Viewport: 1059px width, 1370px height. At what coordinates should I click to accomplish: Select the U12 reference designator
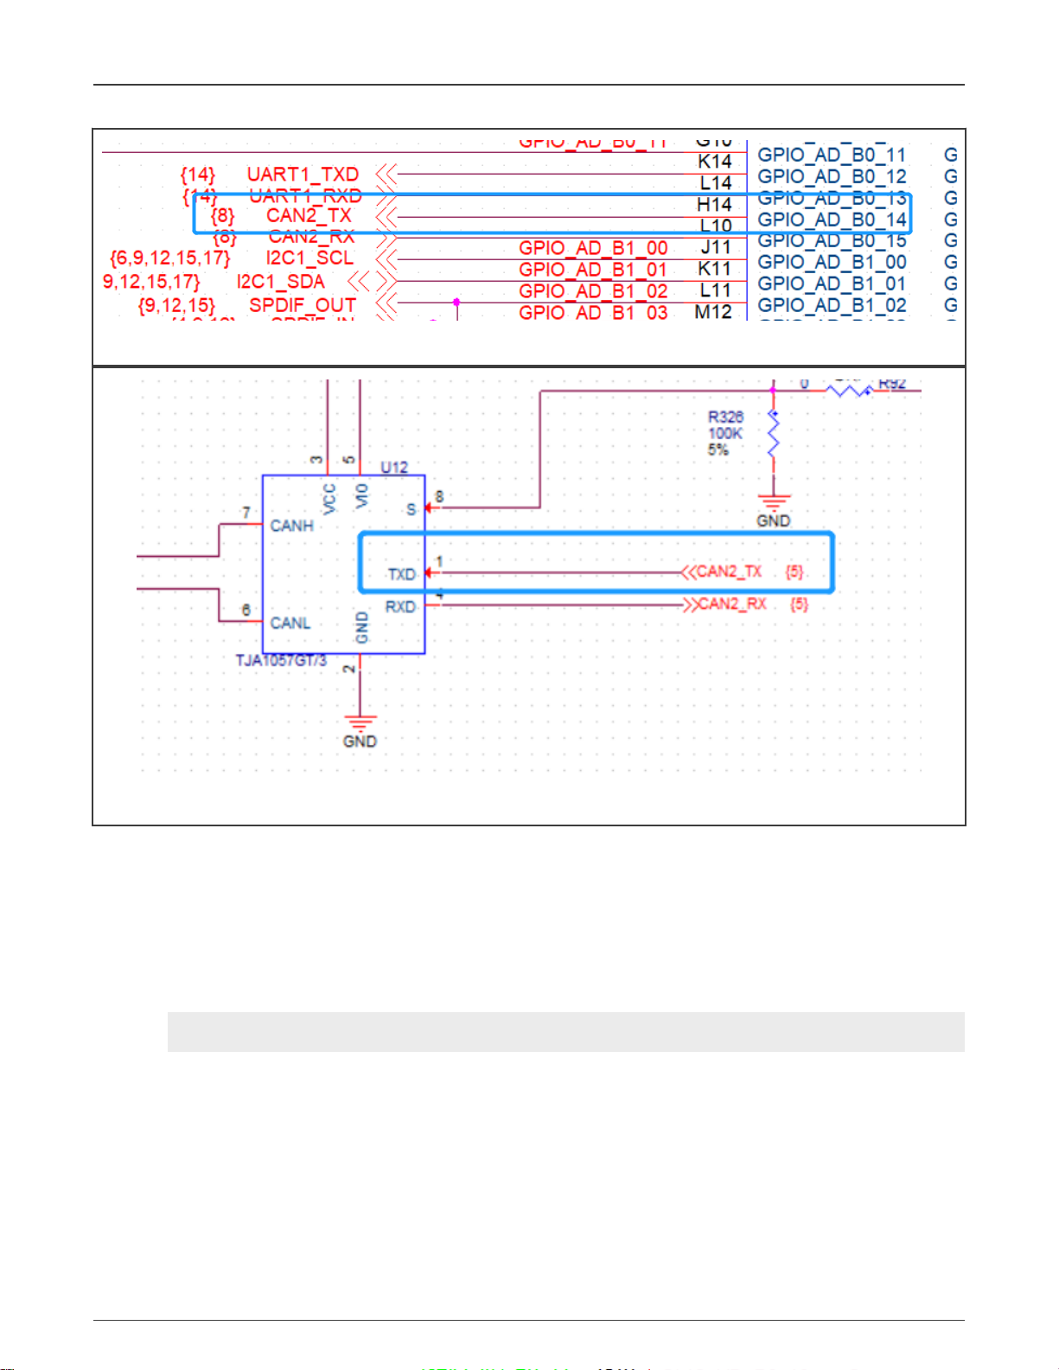click(x=394, y=468)
